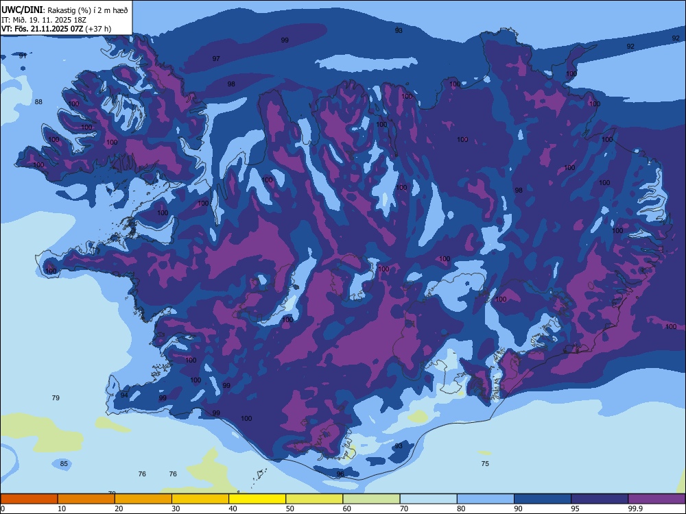This screenshot has height=514, width=686.
Task: Click the '0' tick label on the legend
Action: (3, 509)
